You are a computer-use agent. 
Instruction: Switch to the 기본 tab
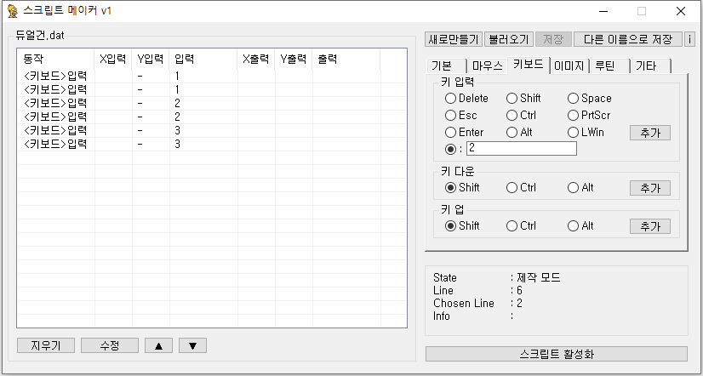445,66
